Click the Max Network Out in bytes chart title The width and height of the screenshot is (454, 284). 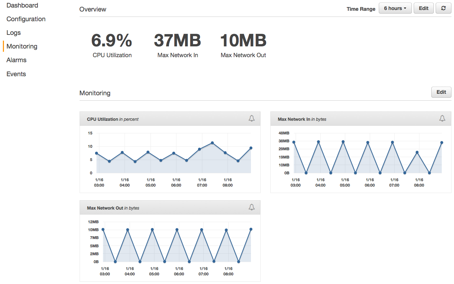113,208
